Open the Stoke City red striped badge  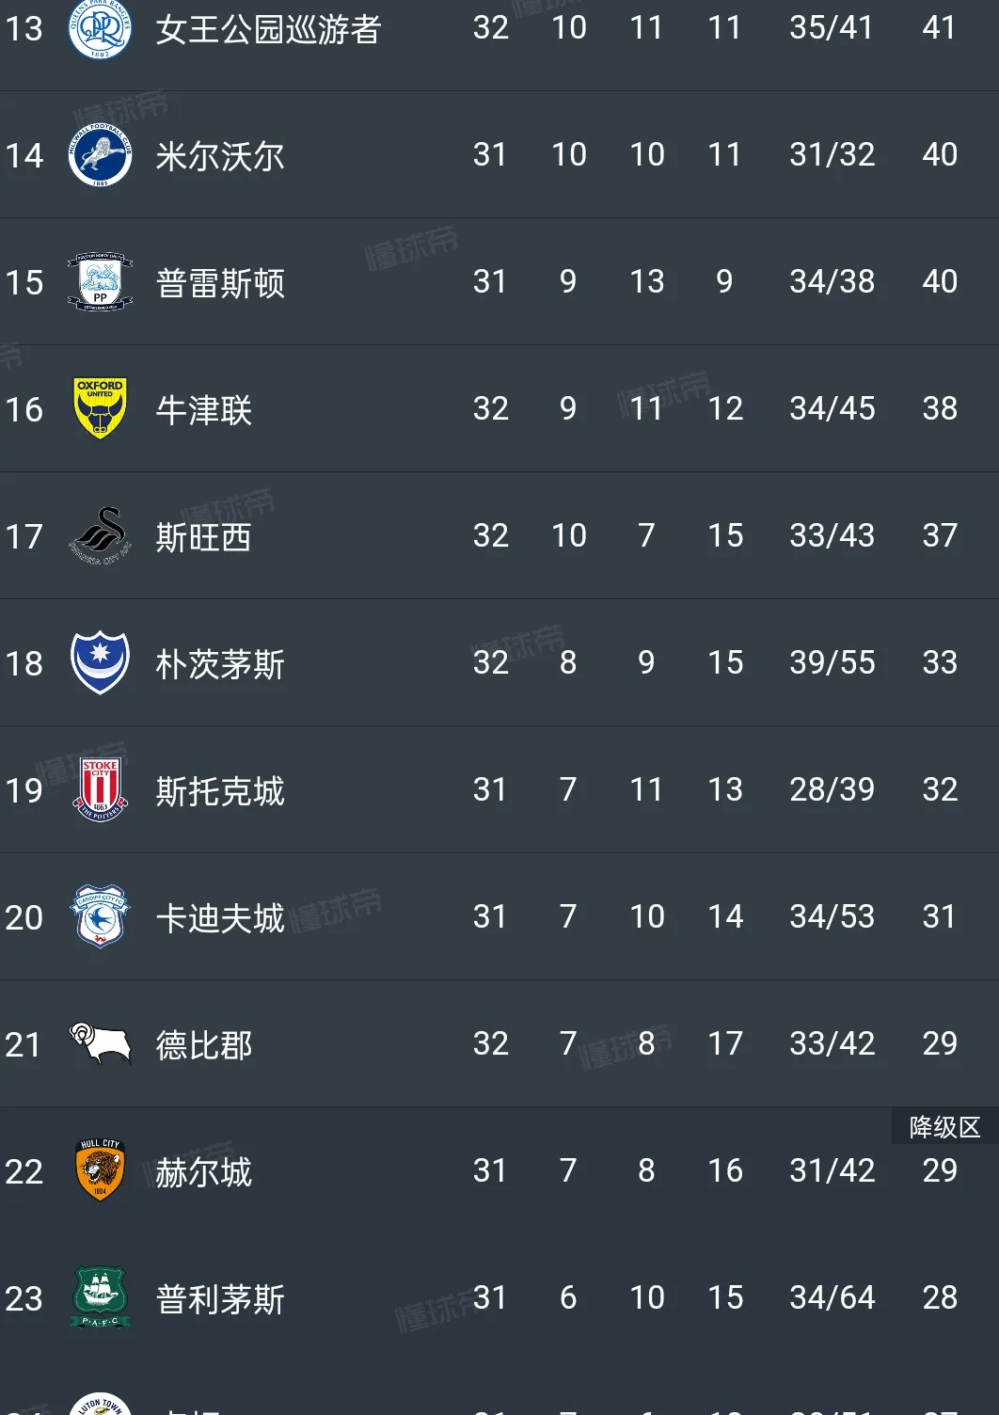(100, 789)
